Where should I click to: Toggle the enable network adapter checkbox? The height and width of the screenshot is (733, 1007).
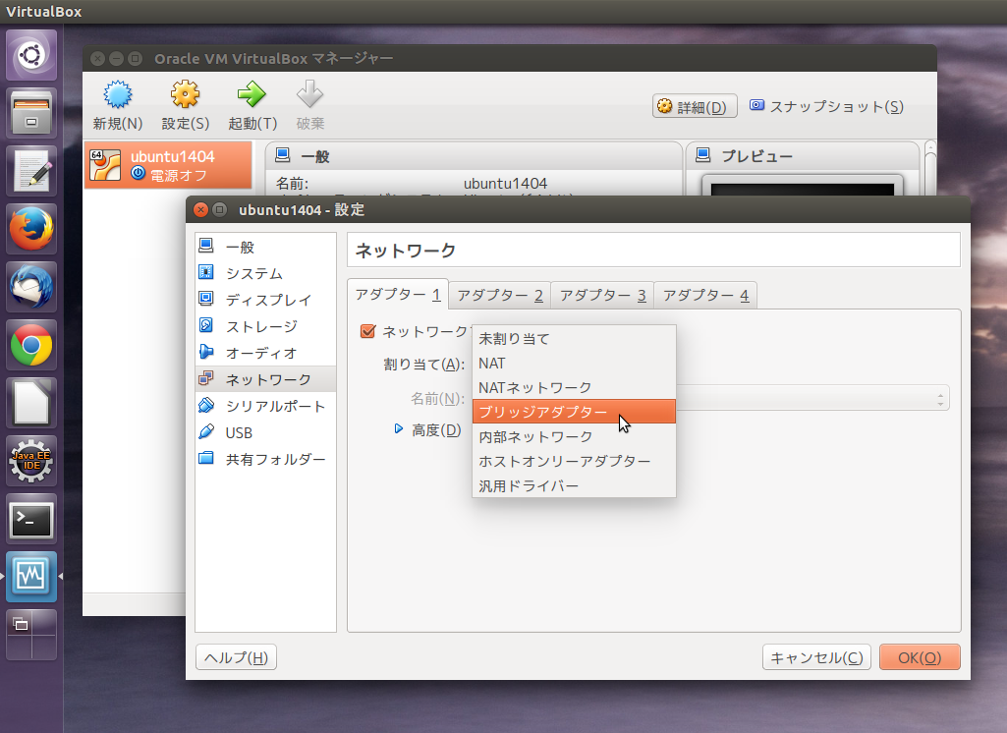pyautogui.click(x=368, y=331)
